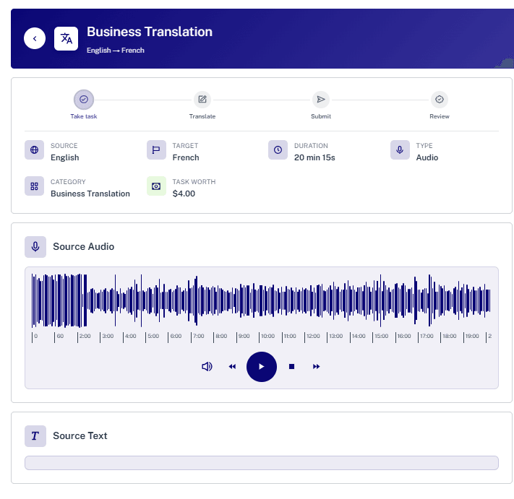Jump to the 10:00 timeline marker
The image size is (514, 499).
pos(267,337)
